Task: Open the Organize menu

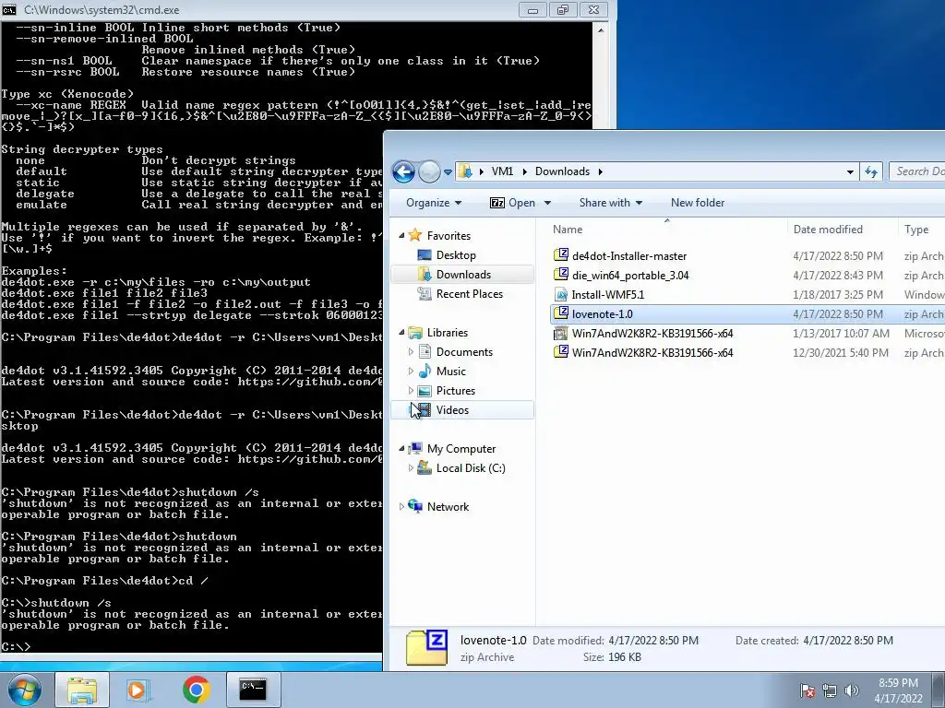Action: pos(434,203)
